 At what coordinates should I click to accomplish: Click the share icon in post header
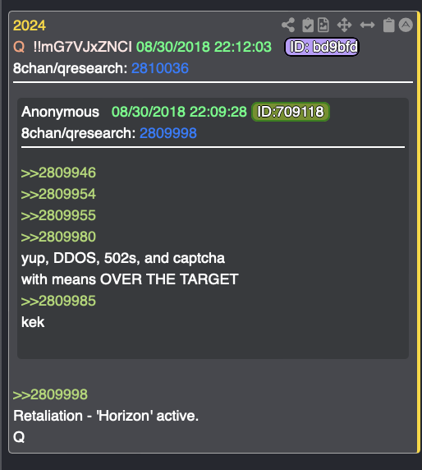(288, 25)
